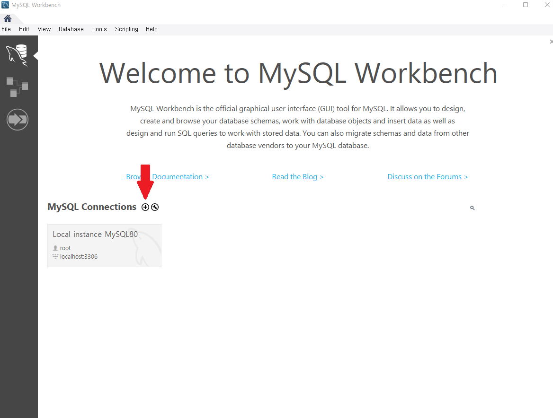Open Manage Connections wrench icon
The height and width of the screenshot is (418, 553).
(155, 207)
